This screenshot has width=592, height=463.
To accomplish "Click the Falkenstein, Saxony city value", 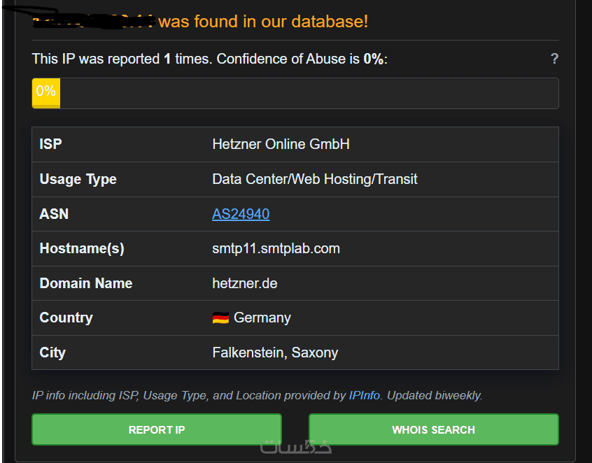I will point(275,352).
